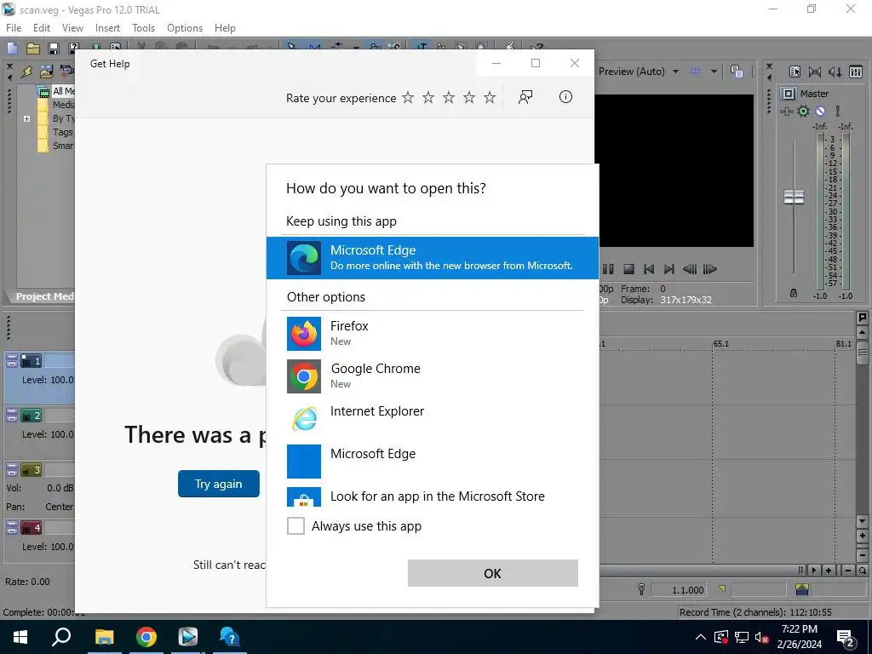Rate experience with the fifth star
Screen dimensions: 872x654
pyautogui.click(x=490, y=98)
